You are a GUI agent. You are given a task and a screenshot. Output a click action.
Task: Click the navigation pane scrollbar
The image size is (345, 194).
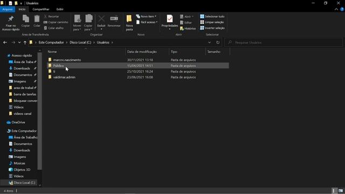coord(40,111)
